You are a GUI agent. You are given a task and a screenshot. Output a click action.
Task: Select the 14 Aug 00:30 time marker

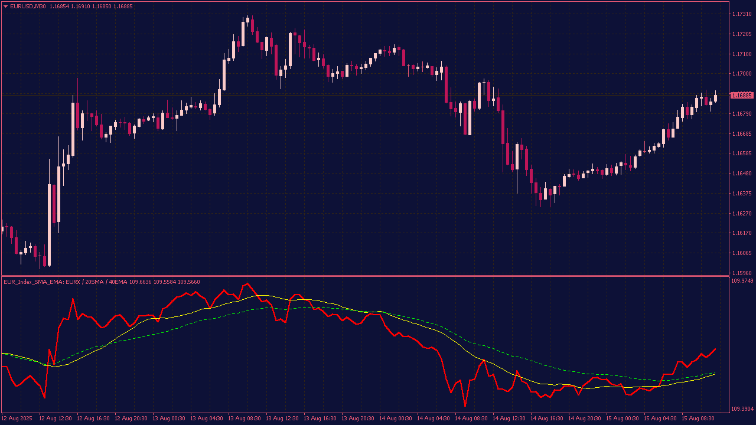click(x=396, y=419)
